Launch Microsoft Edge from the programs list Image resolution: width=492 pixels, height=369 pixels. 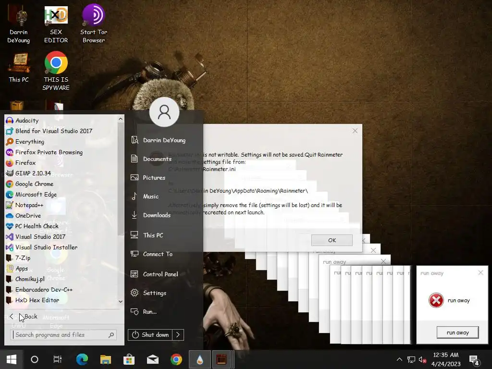pyautogui.click(x=61, y=195)
